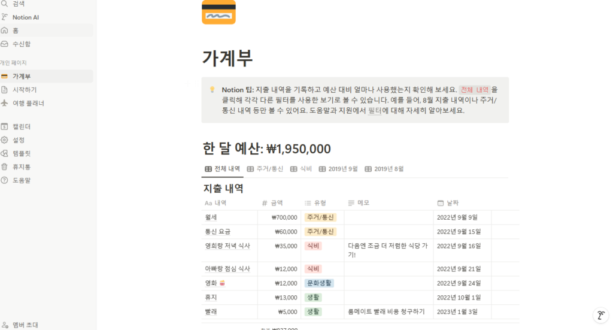The height and width of the screenshot is (330, 613).
Task: Click 생활 tag in 빨래 row
Action: pos(312,311)
